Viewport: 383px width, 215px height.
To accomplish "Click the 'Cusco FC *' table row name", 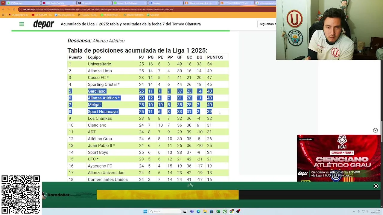I will click(98, 78).
